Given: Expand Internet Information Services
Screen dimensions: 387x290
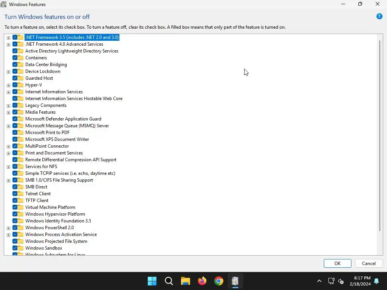Looking at the screenshot, I should coord(8,92).
